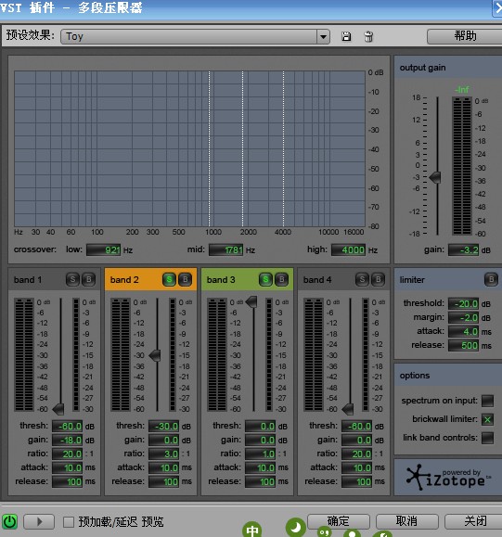The image size is (502, 537).
Task: Open the preset dropdown arrow next to Toy
Action: point(323,36)
